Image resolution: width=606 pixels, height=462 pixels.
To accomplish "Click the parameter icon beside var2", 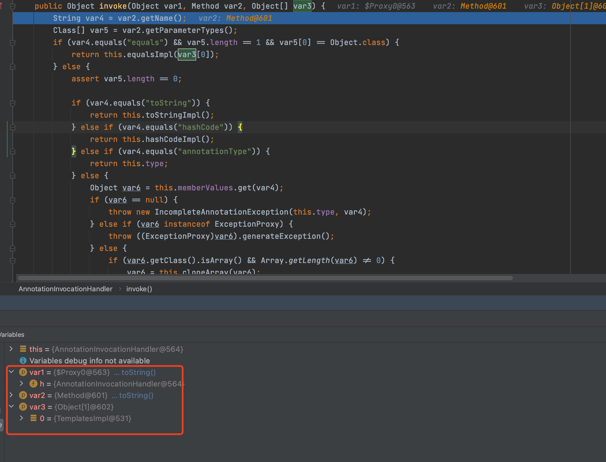I will [23, 395].
